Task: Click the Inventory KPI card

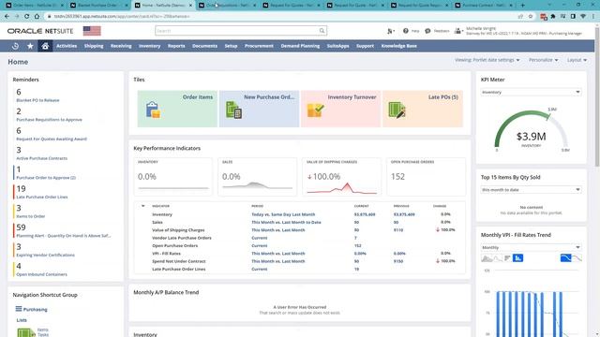Action: click(x=172, y=177)
